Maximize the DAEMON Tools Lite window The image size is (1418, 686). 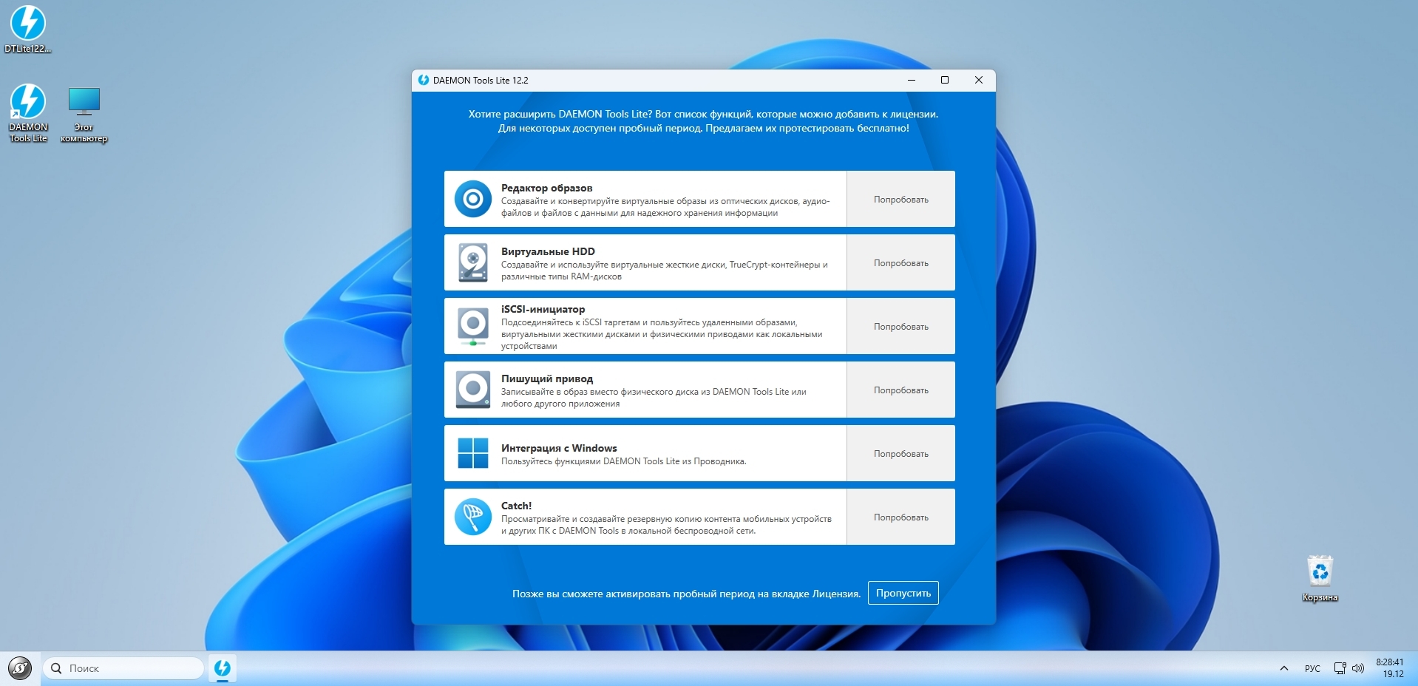(945, 80)
